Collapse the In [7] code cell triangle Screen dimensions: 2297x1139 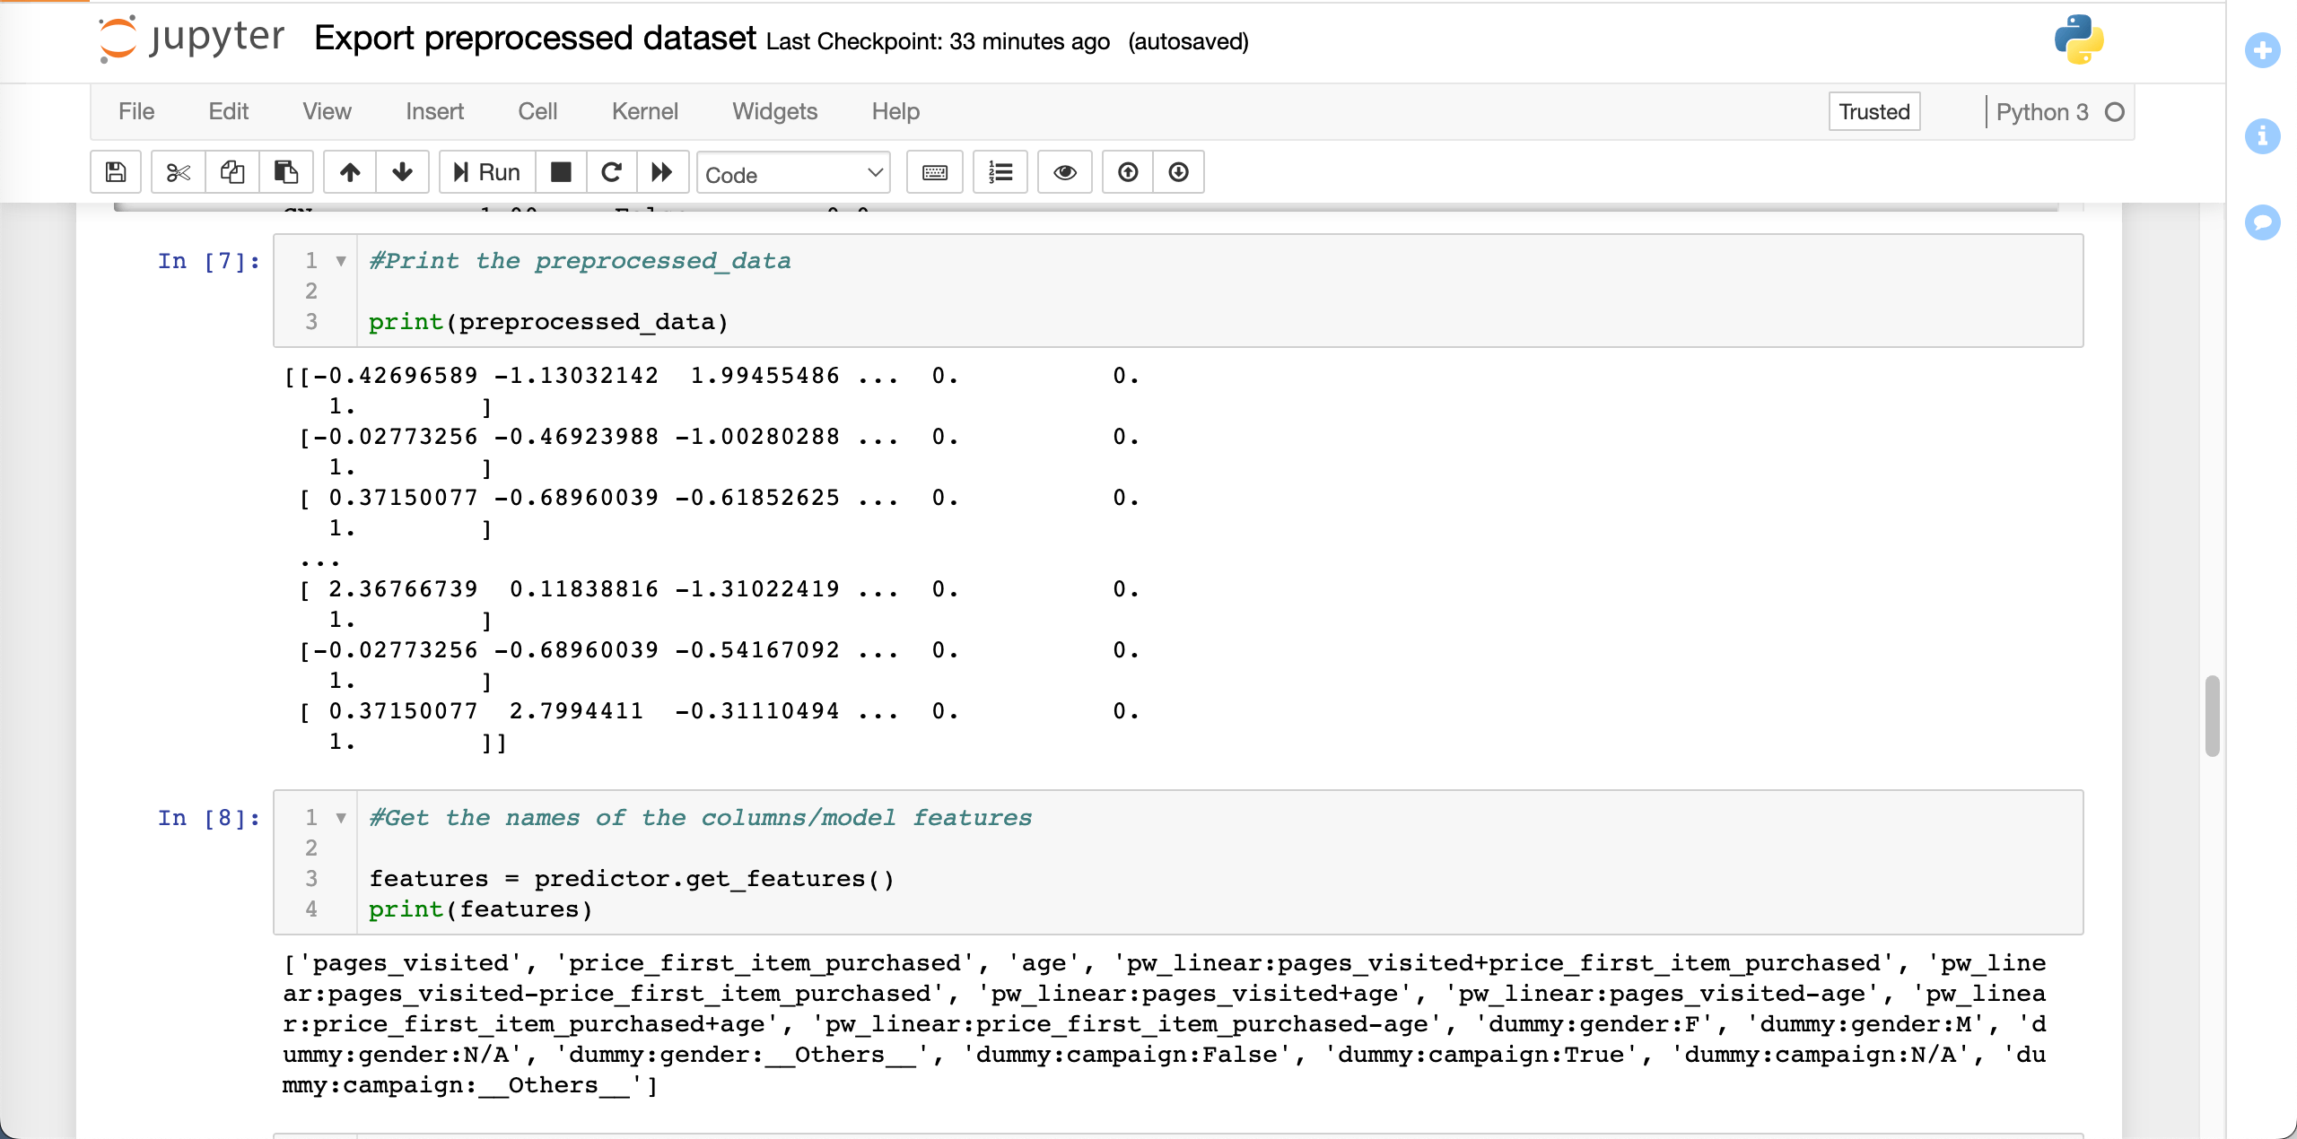[x=341, y=261]
